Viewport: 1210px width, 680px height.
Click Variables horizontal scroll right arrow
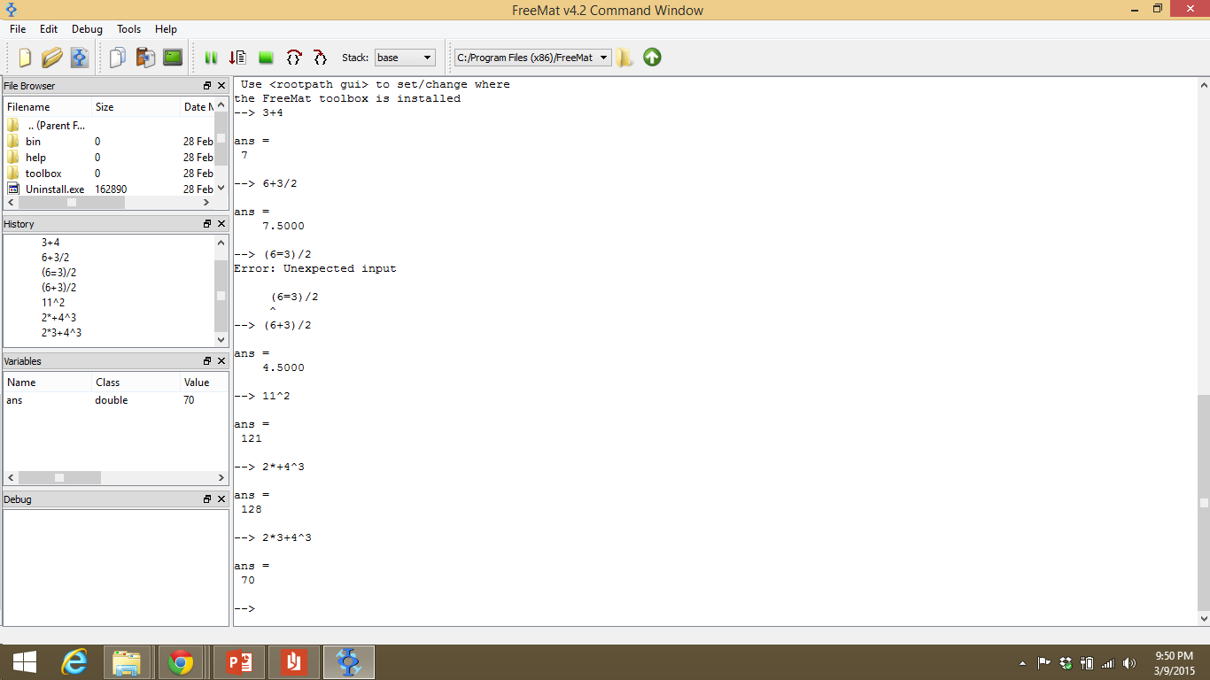pyautogui.click(x=221, y=477)
